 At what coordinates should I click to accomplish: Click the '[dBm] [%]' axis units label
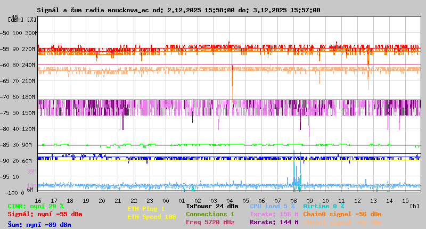click(x=22, y=20)
